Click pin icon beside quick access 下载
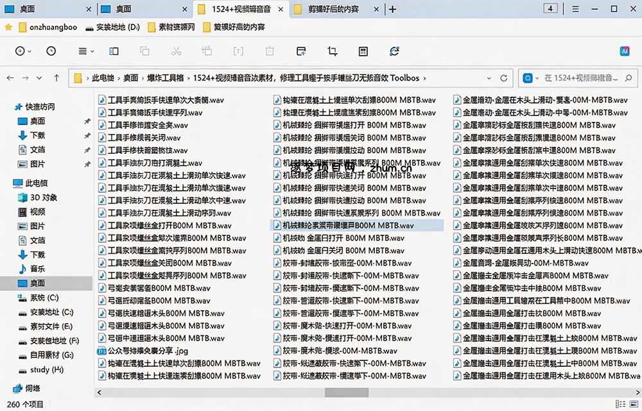642x411 pixels. coord(87,135)
